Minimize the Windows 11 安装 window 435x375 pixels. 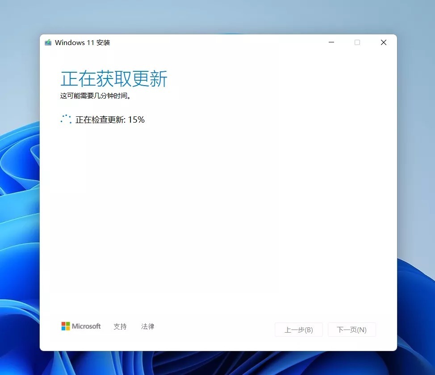pyautogui.click(x=331, y=42)
